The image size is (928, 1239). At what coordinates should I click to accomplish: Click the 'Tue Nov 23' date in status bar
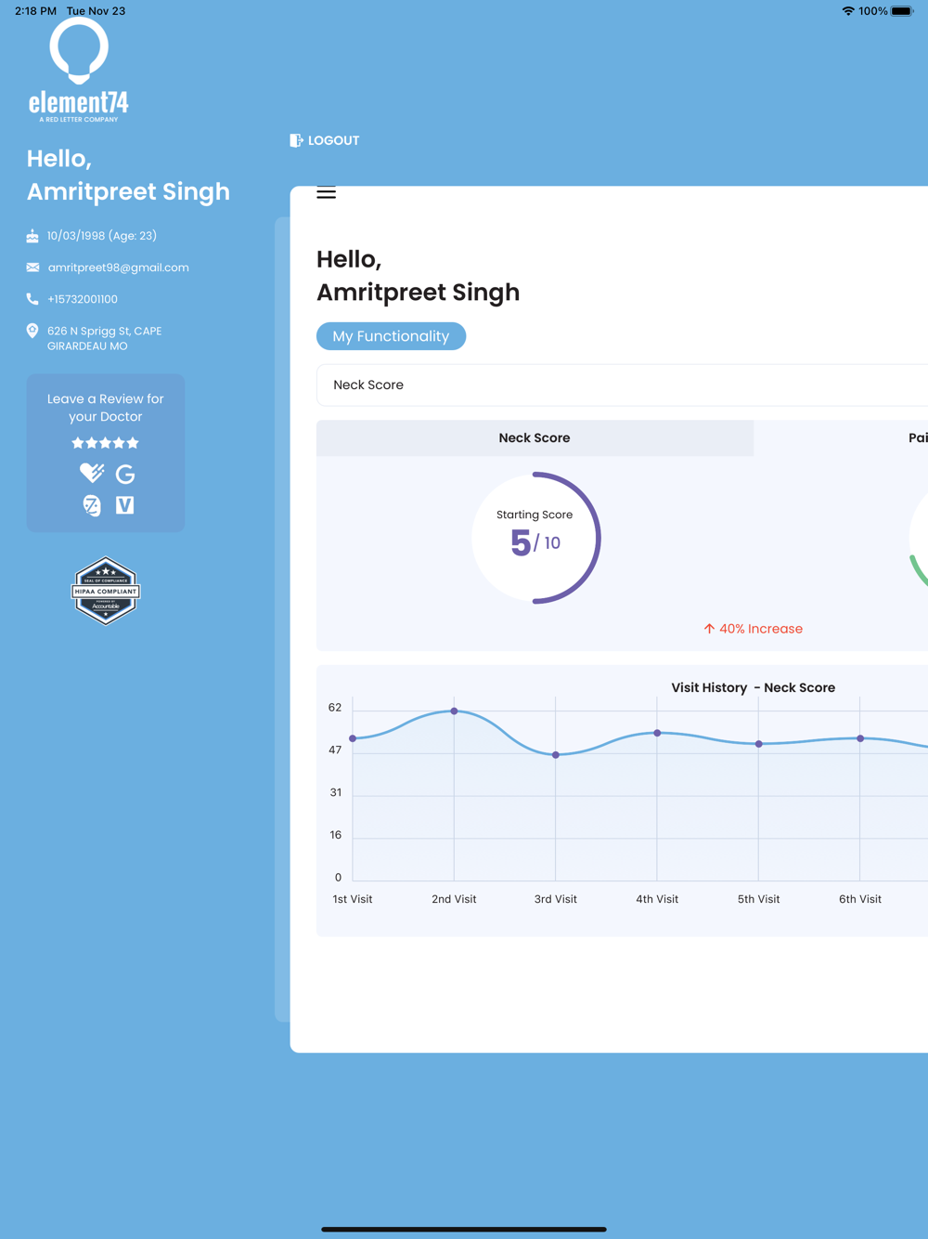(96, 11)
